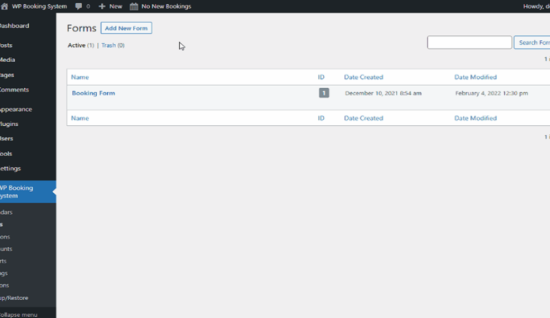Click the Add New Form button
Image resolution: width=550 pixels, height=318 pixels.
click(x=126, y=28)
